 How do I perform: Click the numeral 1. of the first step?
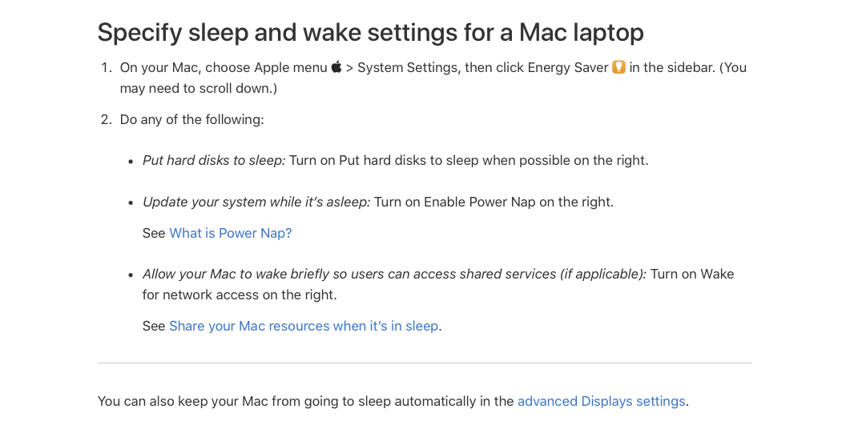pos(107,67)
